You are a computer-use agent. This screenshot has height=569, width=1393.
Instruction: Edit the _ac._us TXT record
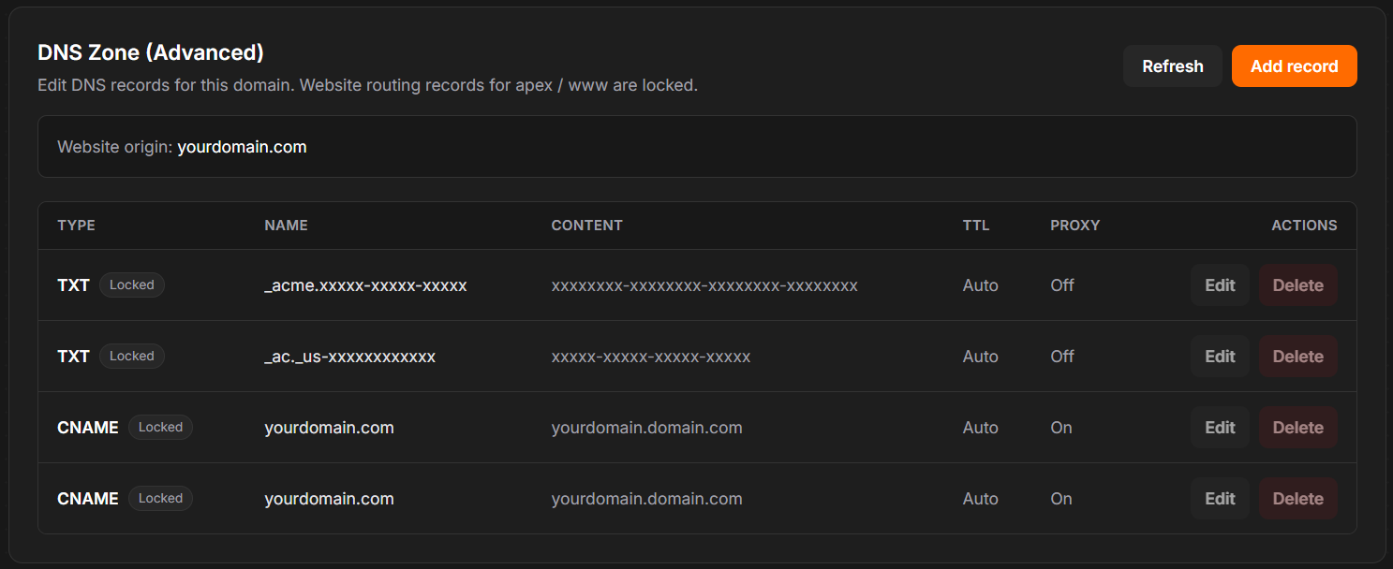tap(1219, 356)
